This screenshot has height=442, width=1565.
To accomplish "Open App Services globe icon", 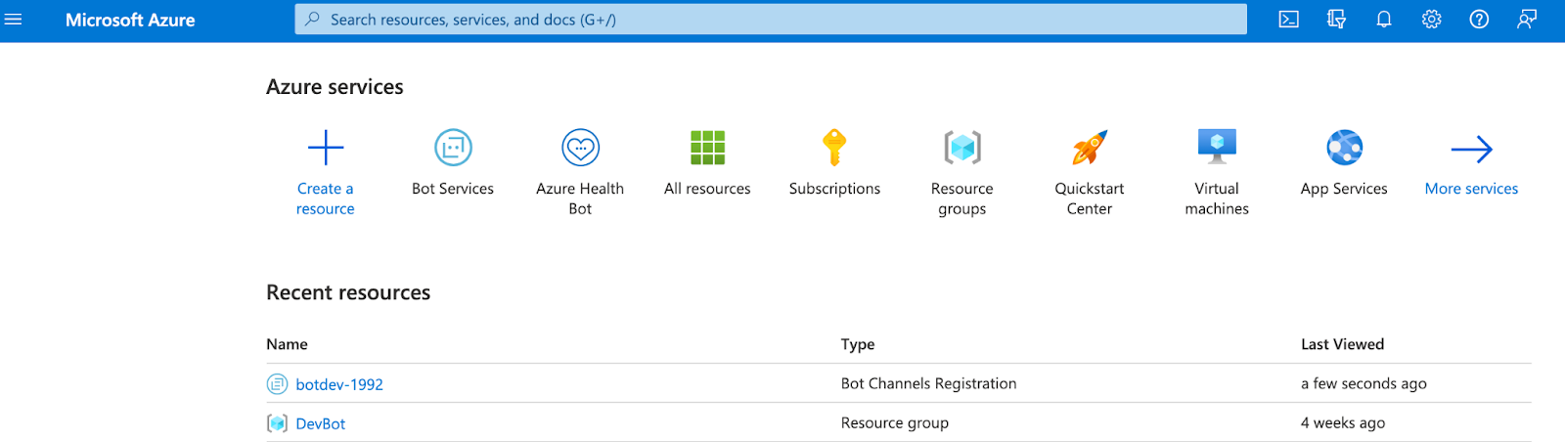I will (x=1345, y=148).
